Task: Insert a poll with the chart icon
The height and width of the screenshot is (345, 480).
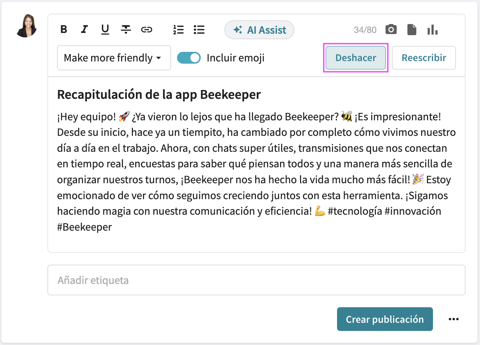Action: [432, 29]
